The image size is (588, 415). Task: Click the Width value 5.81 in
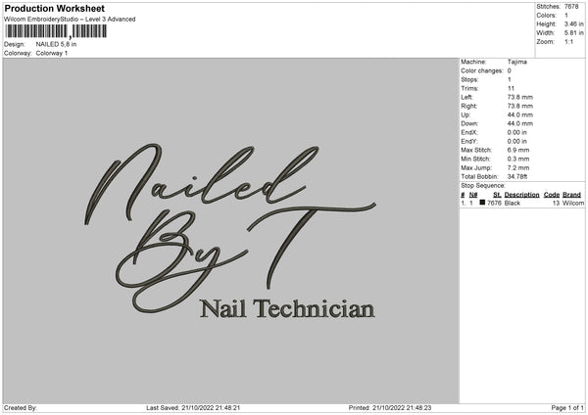pos(574,33)
